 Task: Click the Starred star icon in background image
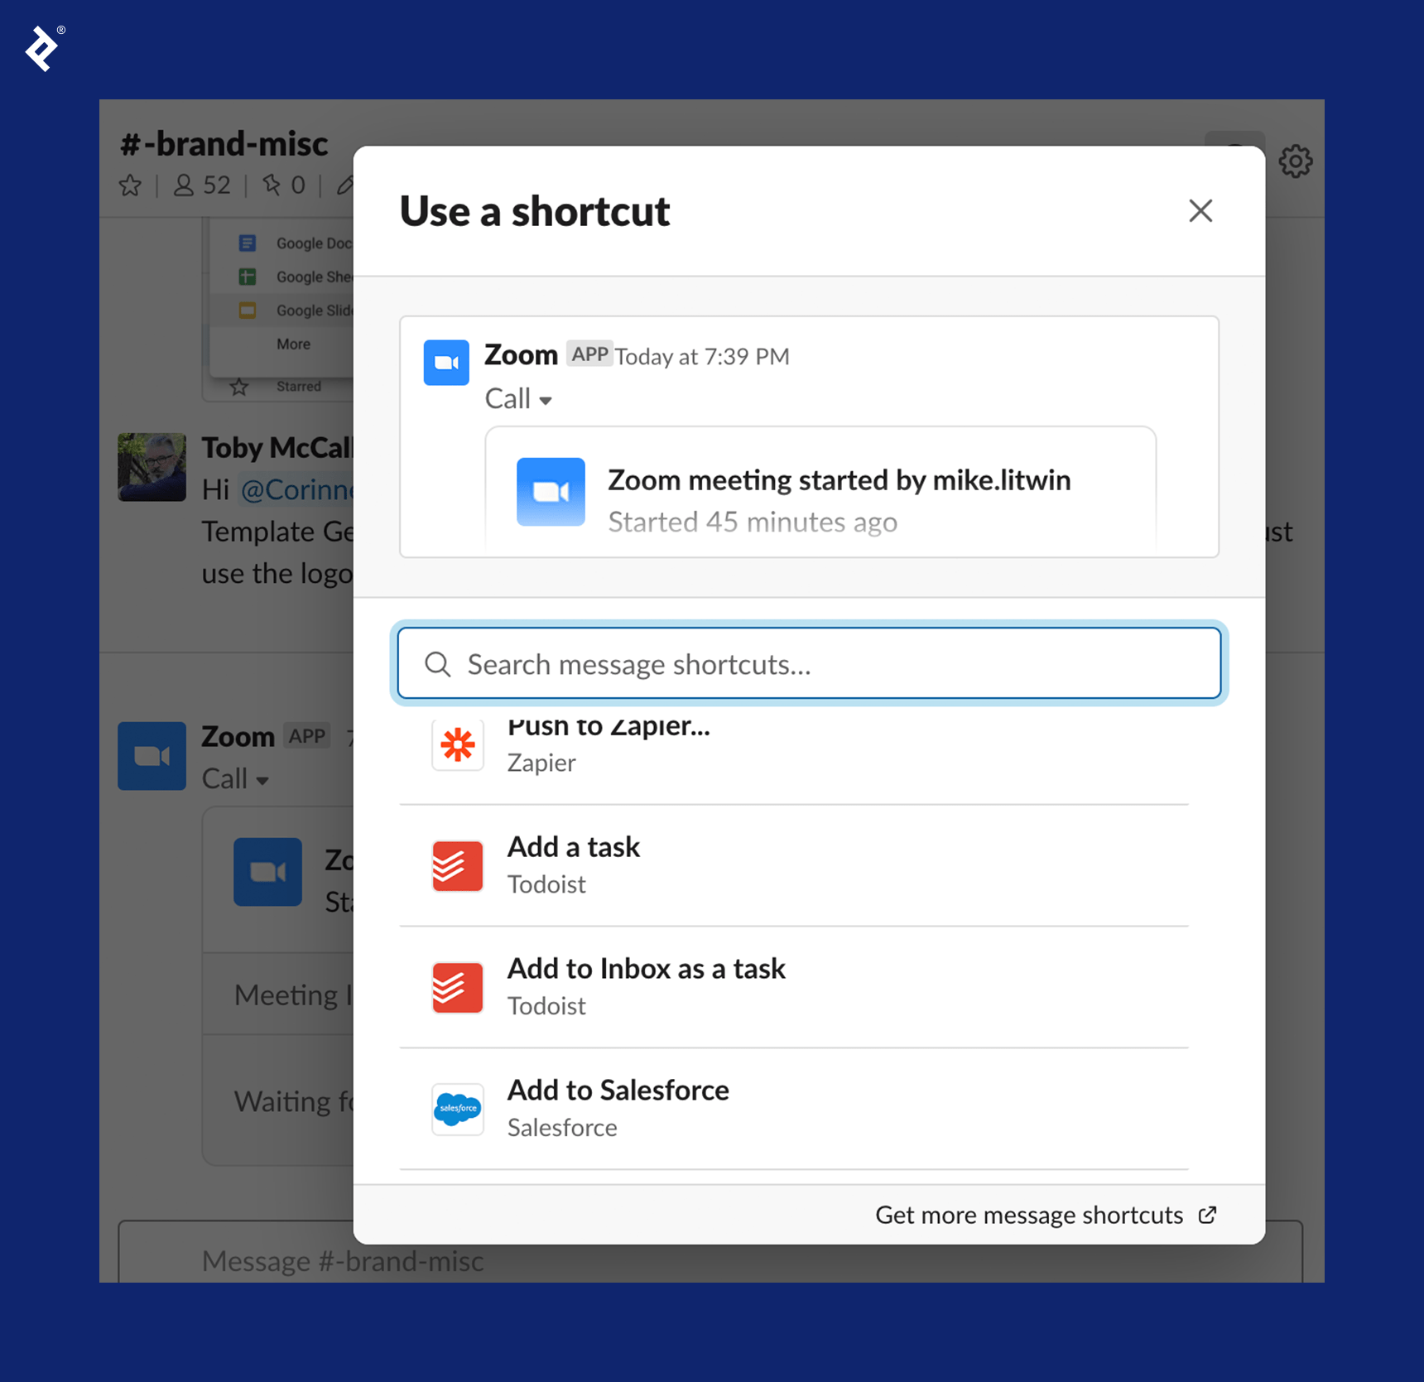pyautogui.click(x=239, y=387)
